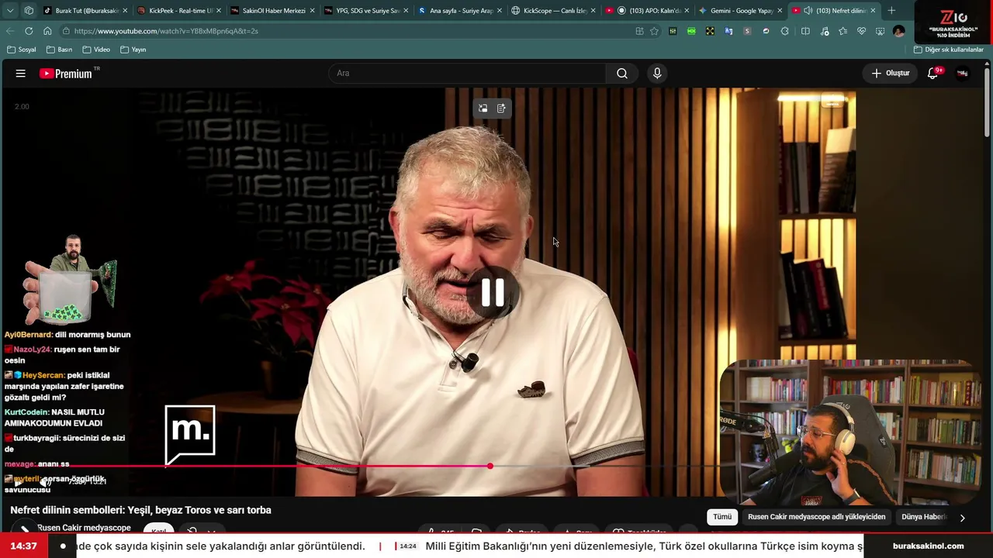This screenshot has height=558, width=993.
Task: Close the SakinOl Haber Merkezi tab
Action: point(312,11)
